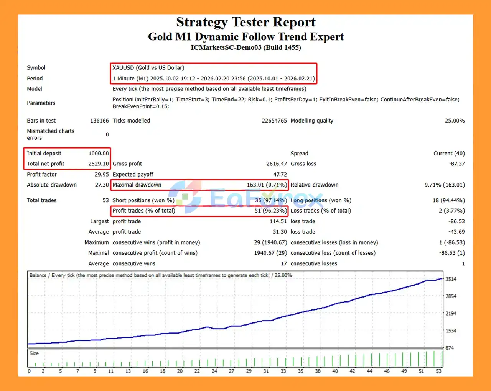Screen dimensions: 491x391
Task: Toggle the Every tick model setting
Action: [x=209, y=88]
